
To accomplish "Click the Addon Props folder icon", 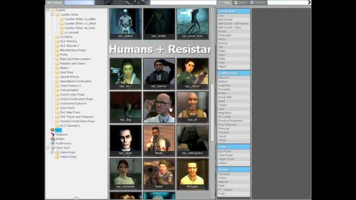I will pyautogui.click(x=57, y=157).
